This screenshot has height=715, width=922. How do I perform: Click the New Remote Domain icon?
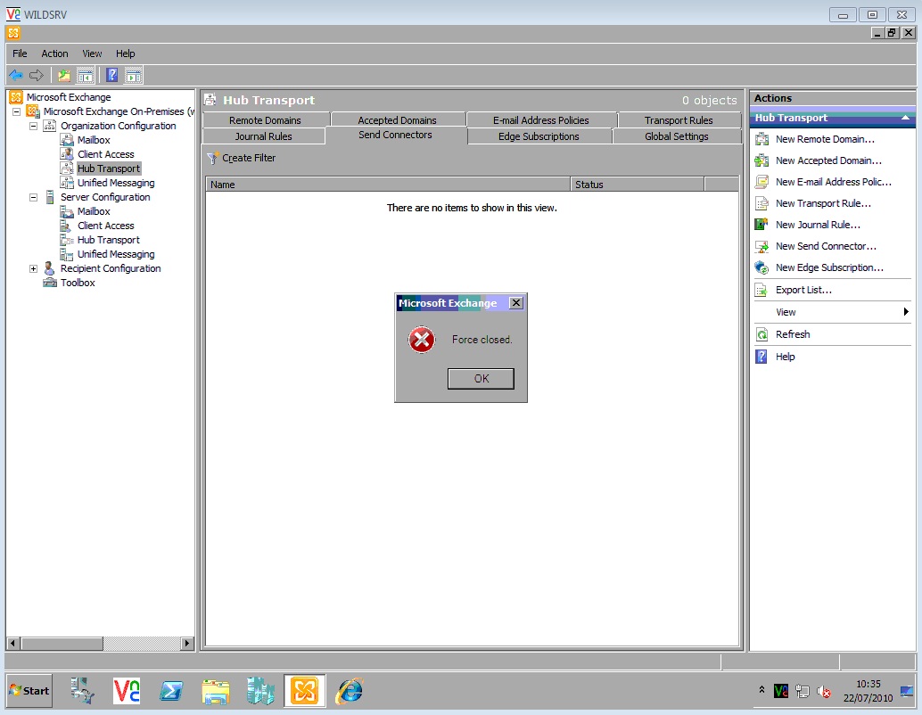(x=762, y=139)
